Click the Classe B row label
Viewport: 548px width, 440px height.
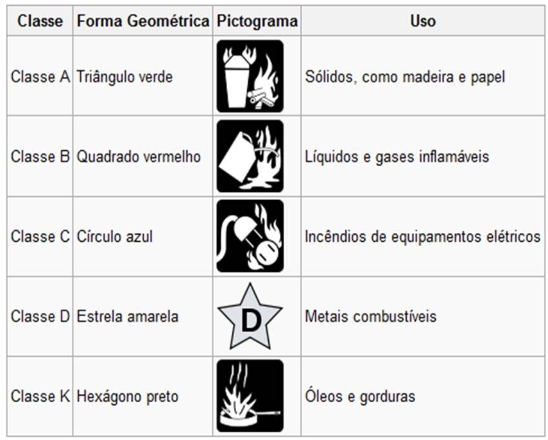(40, 157)
